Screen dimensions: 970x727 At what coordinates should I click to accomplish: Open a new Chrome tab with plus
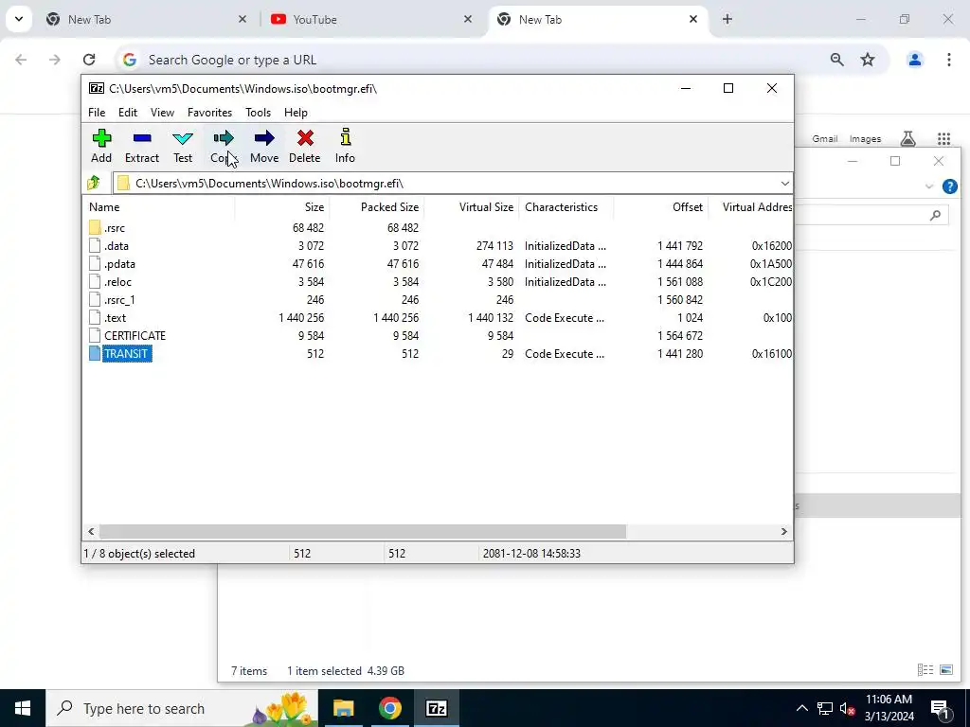pyautogui.click(x=727, y=19)
